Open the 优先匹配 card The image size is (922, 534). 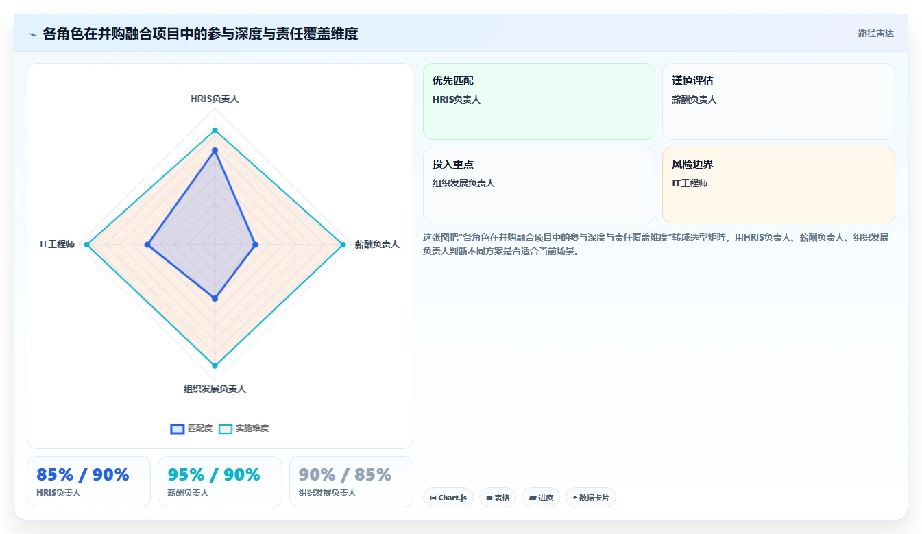tap(539, 101)
